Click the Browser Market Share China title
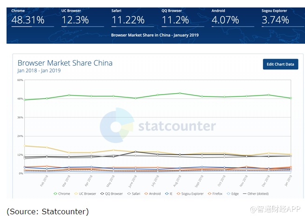This screenshot has width=305, height=218. [x=65, y=63]
